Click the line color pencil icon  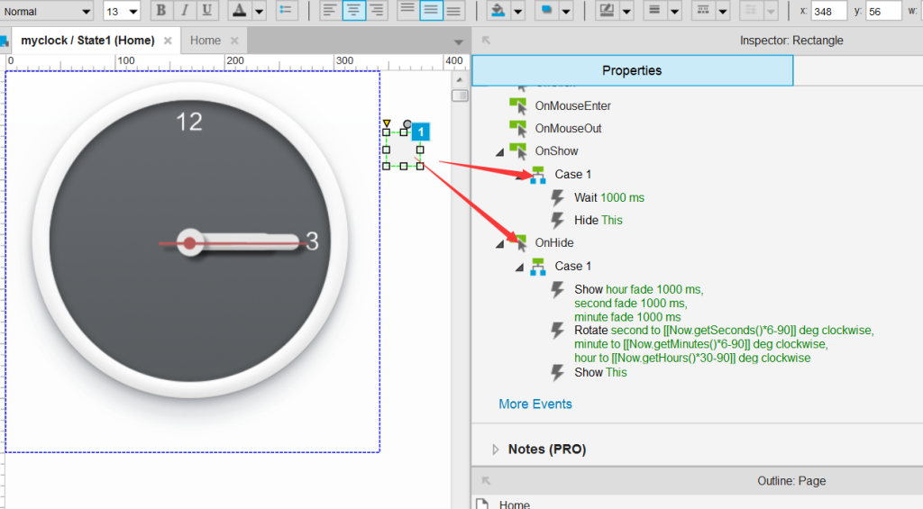tap(606, 11)
